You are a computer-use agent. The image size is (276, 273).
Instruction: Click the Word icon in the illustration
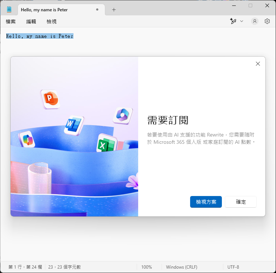(74, 126)
